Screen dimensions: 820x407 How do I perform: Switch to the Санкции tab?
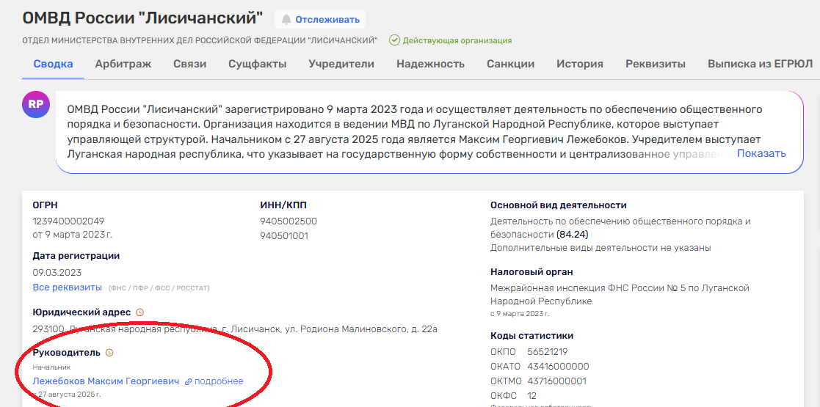point(510,64)
